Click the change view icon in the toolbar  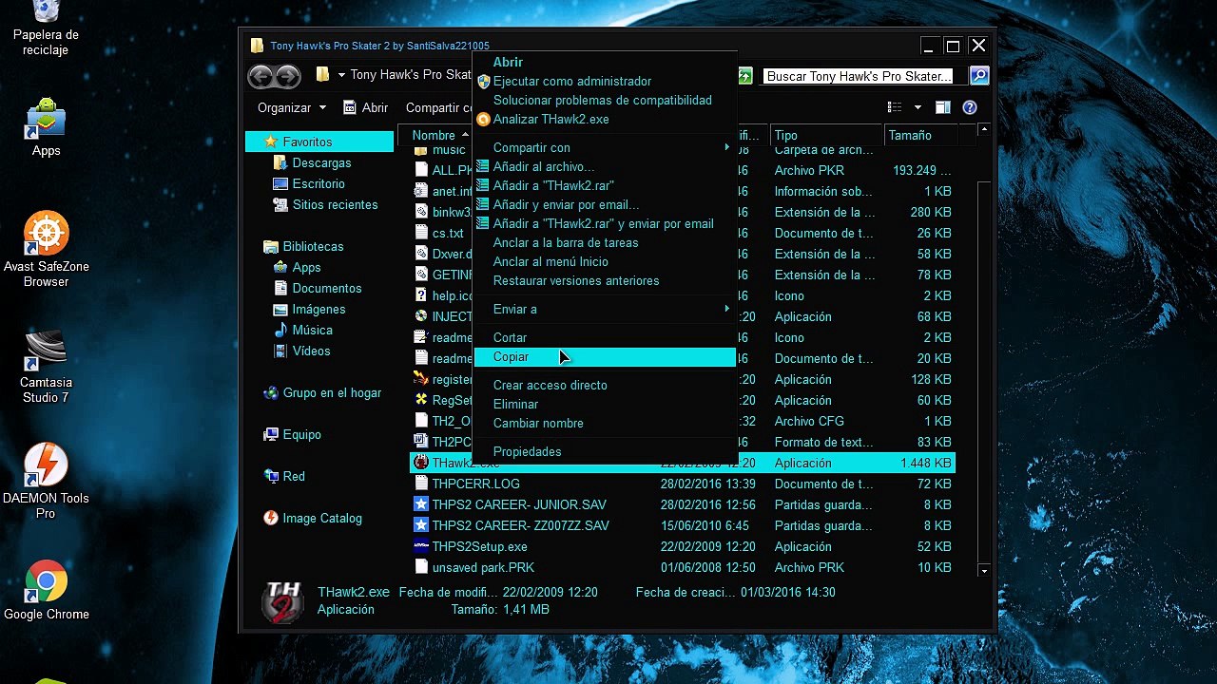[x=894, y=107]
